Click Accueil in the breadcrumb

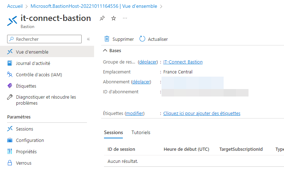[x=15, y=6]
